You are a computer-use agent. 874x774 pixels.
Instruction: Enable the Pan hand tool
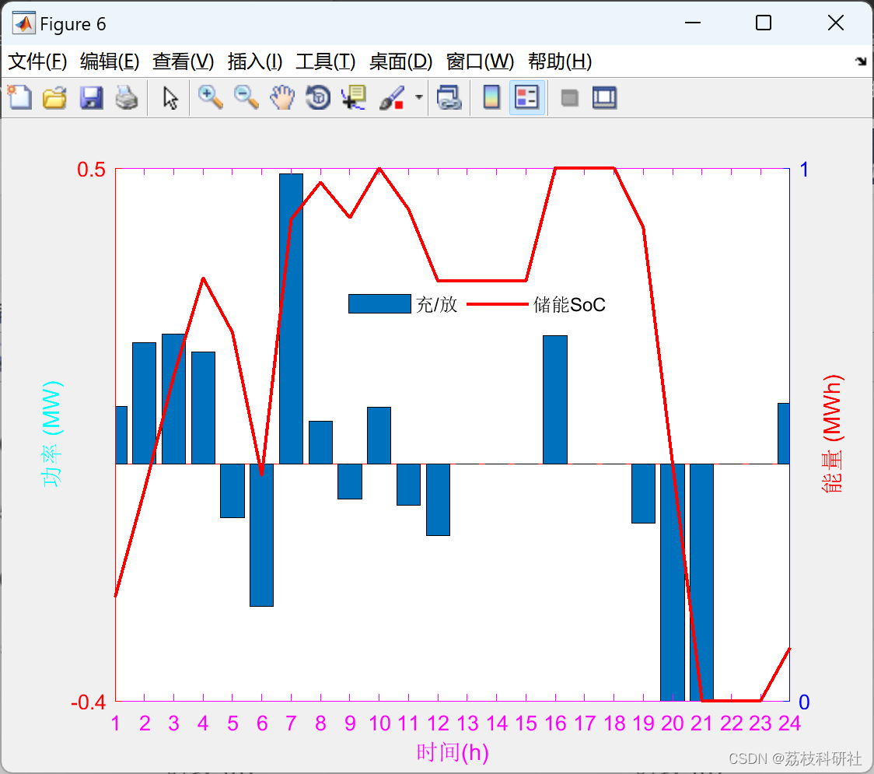point(282,97)
